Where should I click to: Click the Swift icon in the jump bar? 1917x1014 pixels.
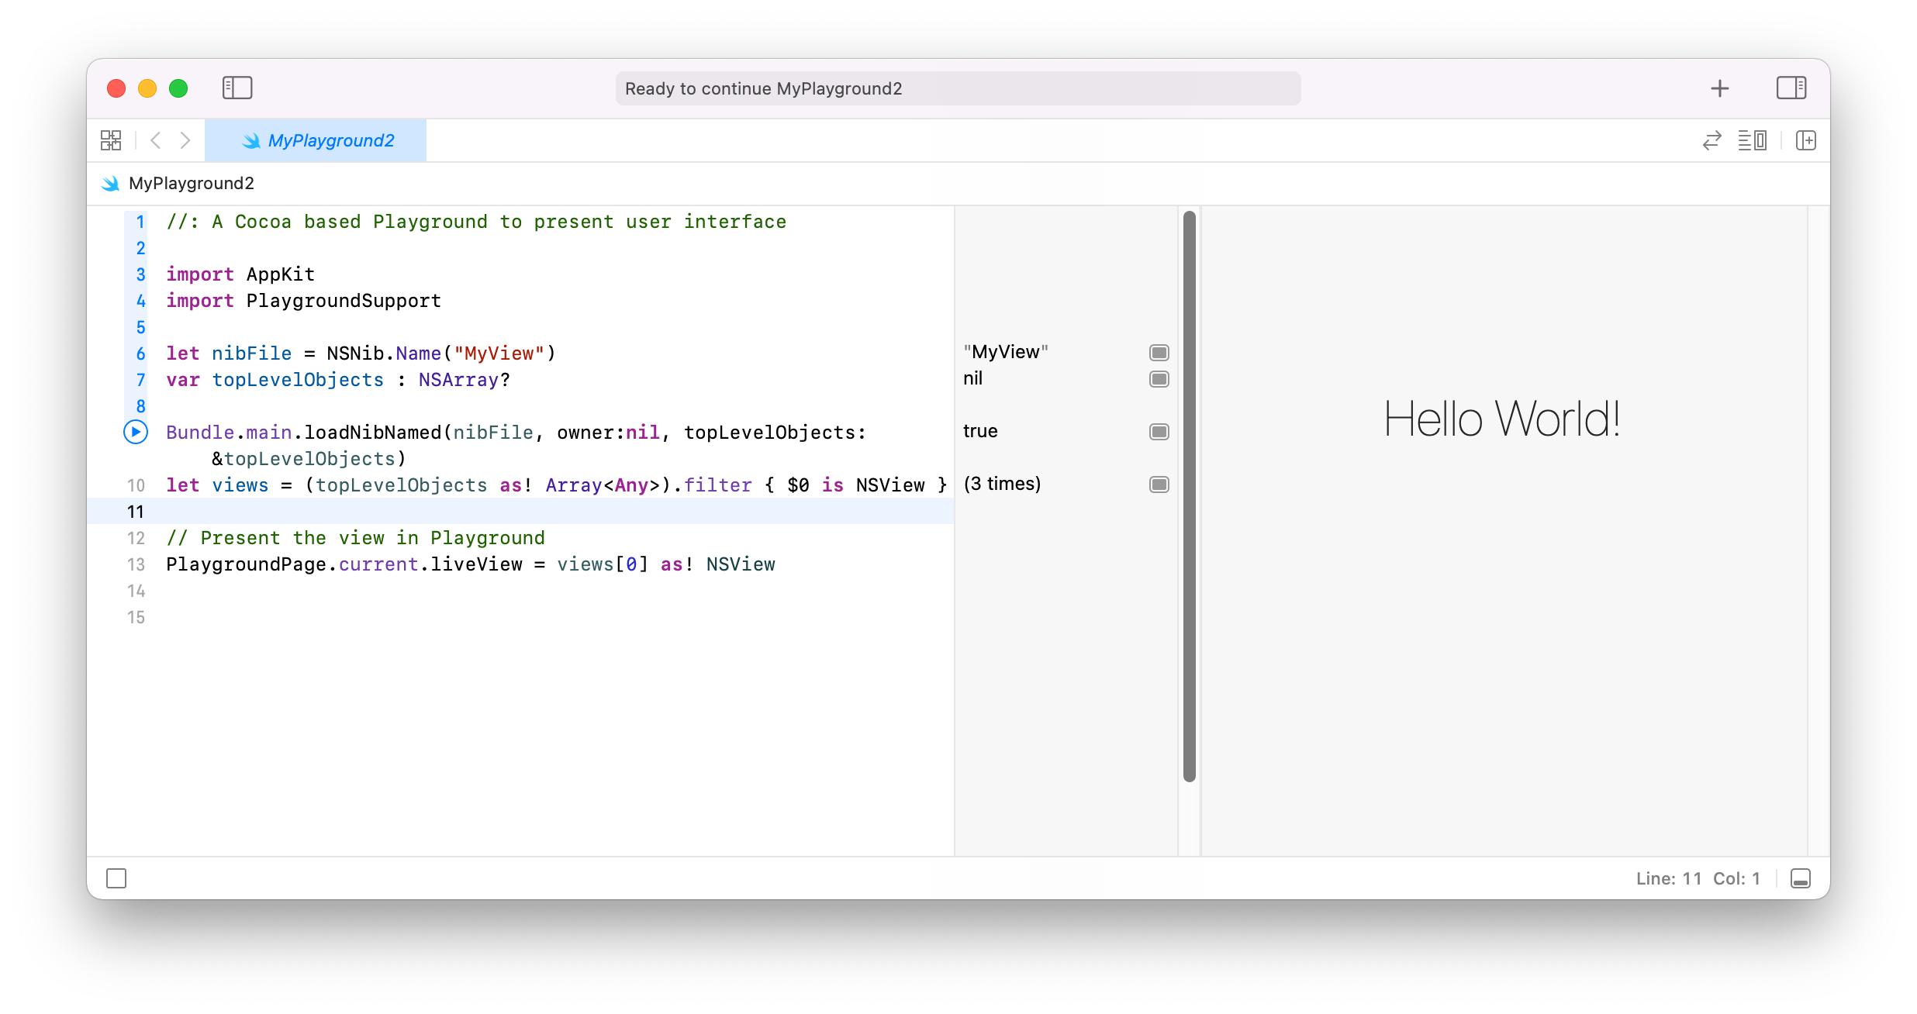pos(110,183)
